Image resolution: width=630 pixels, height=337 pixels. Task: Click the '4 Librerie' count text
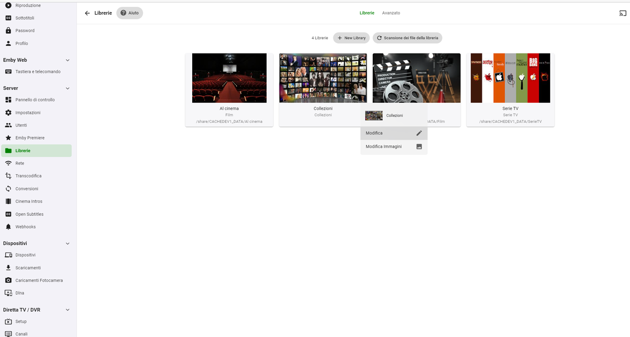320,38
